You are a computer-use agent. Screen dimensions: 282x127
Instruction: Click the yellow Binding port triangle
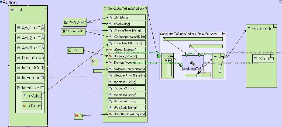point(199,71)
